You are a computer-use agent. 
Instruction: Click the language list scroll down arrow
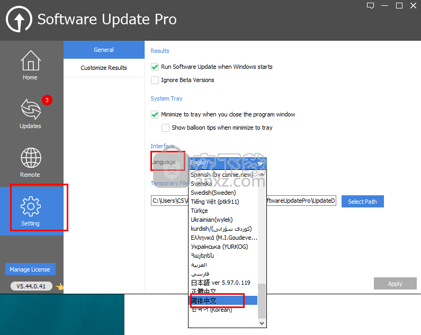click(x=262, y=323)
